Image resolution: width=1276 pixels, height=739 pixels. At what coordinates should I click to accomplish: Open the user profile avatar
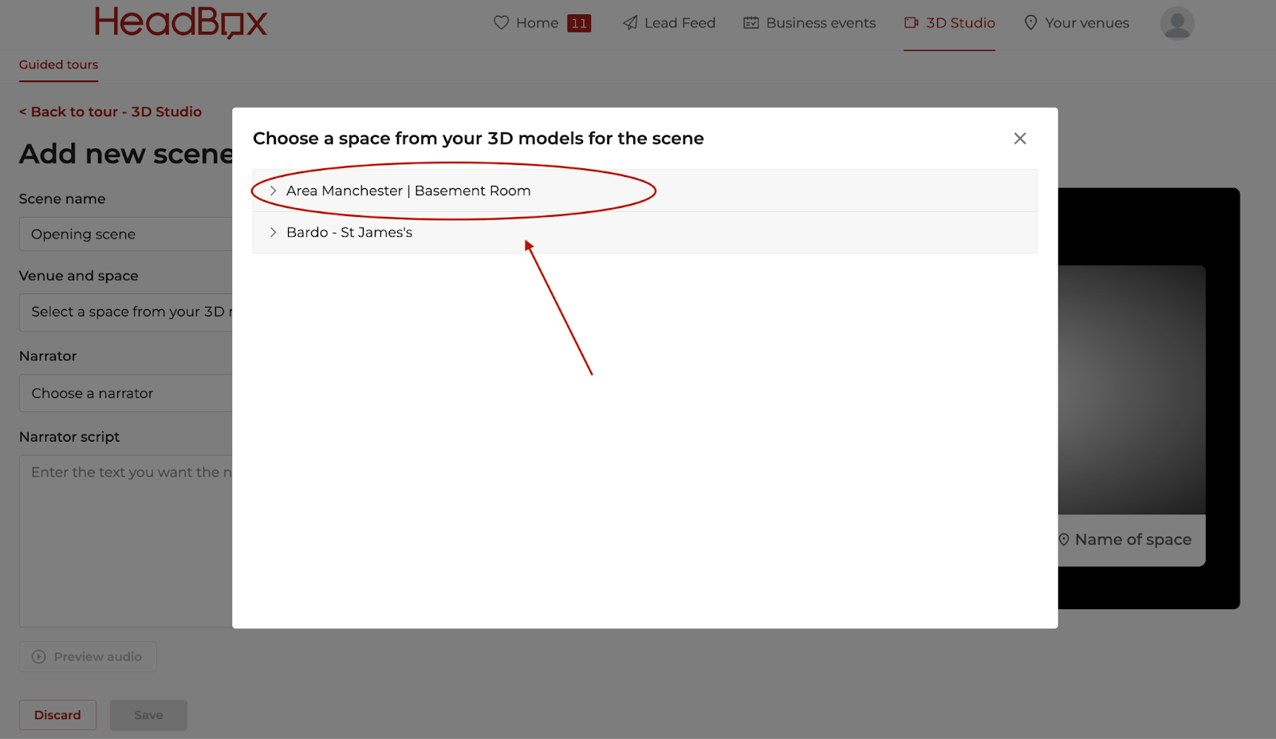(x=1177, y=23)
